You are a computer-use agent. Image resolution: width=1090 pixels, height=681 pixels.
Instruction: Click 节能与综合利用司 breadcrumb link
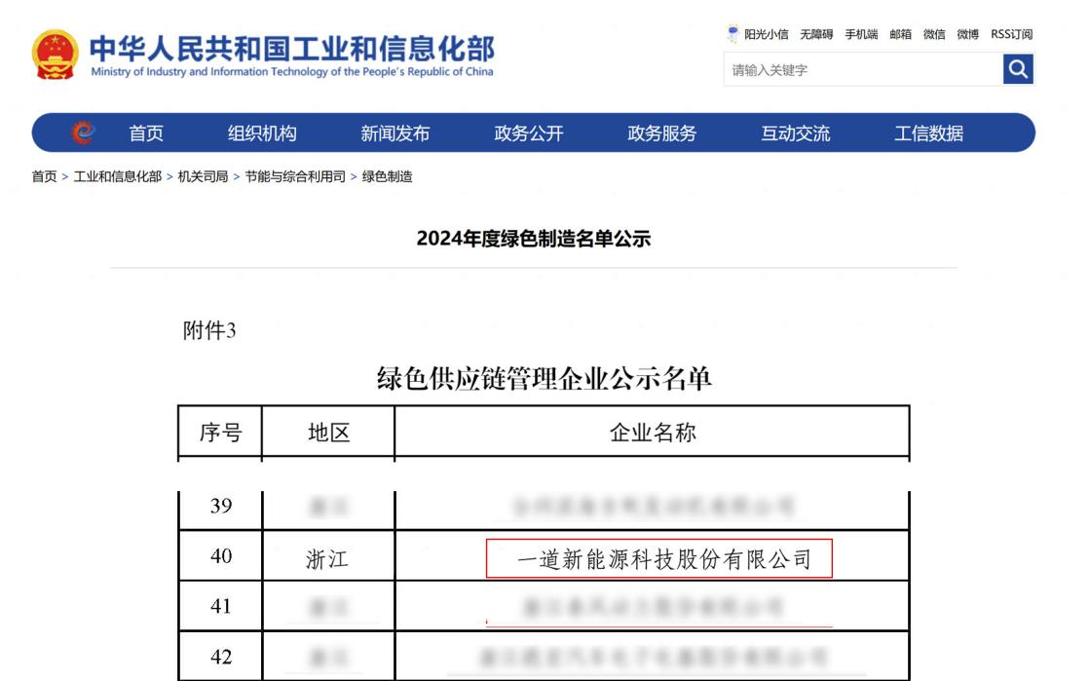(x=295, y=176)
